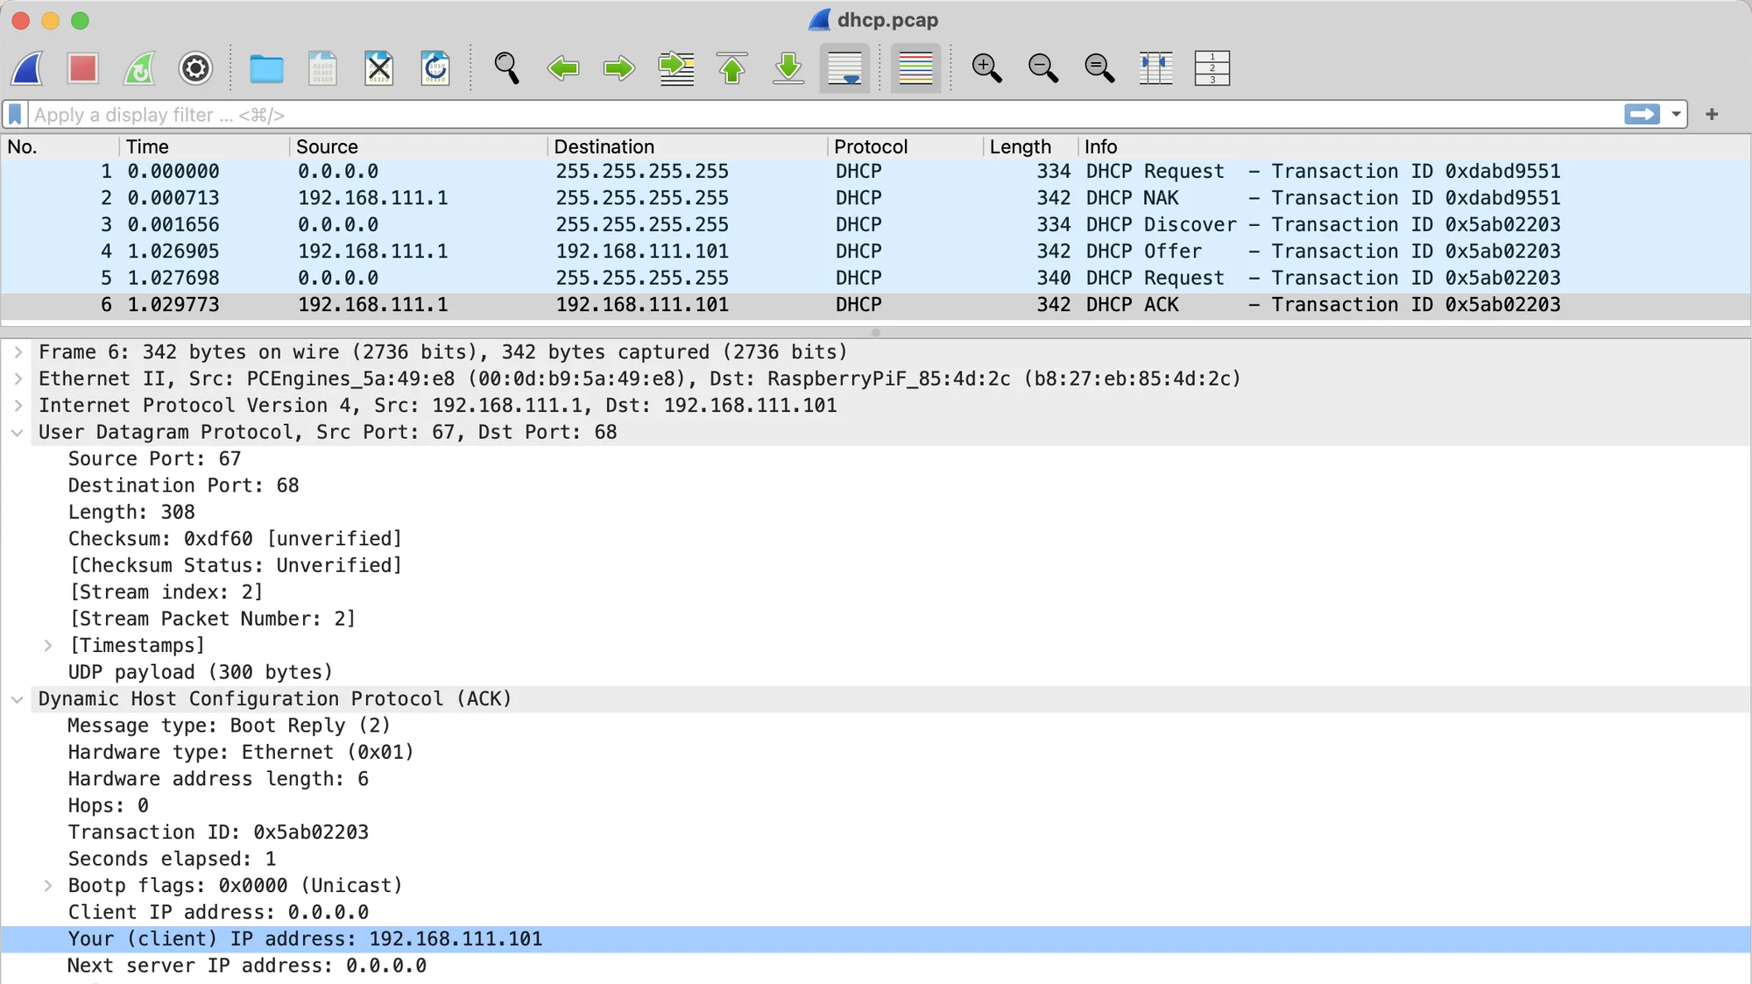Sort by Length column header

1031,146
